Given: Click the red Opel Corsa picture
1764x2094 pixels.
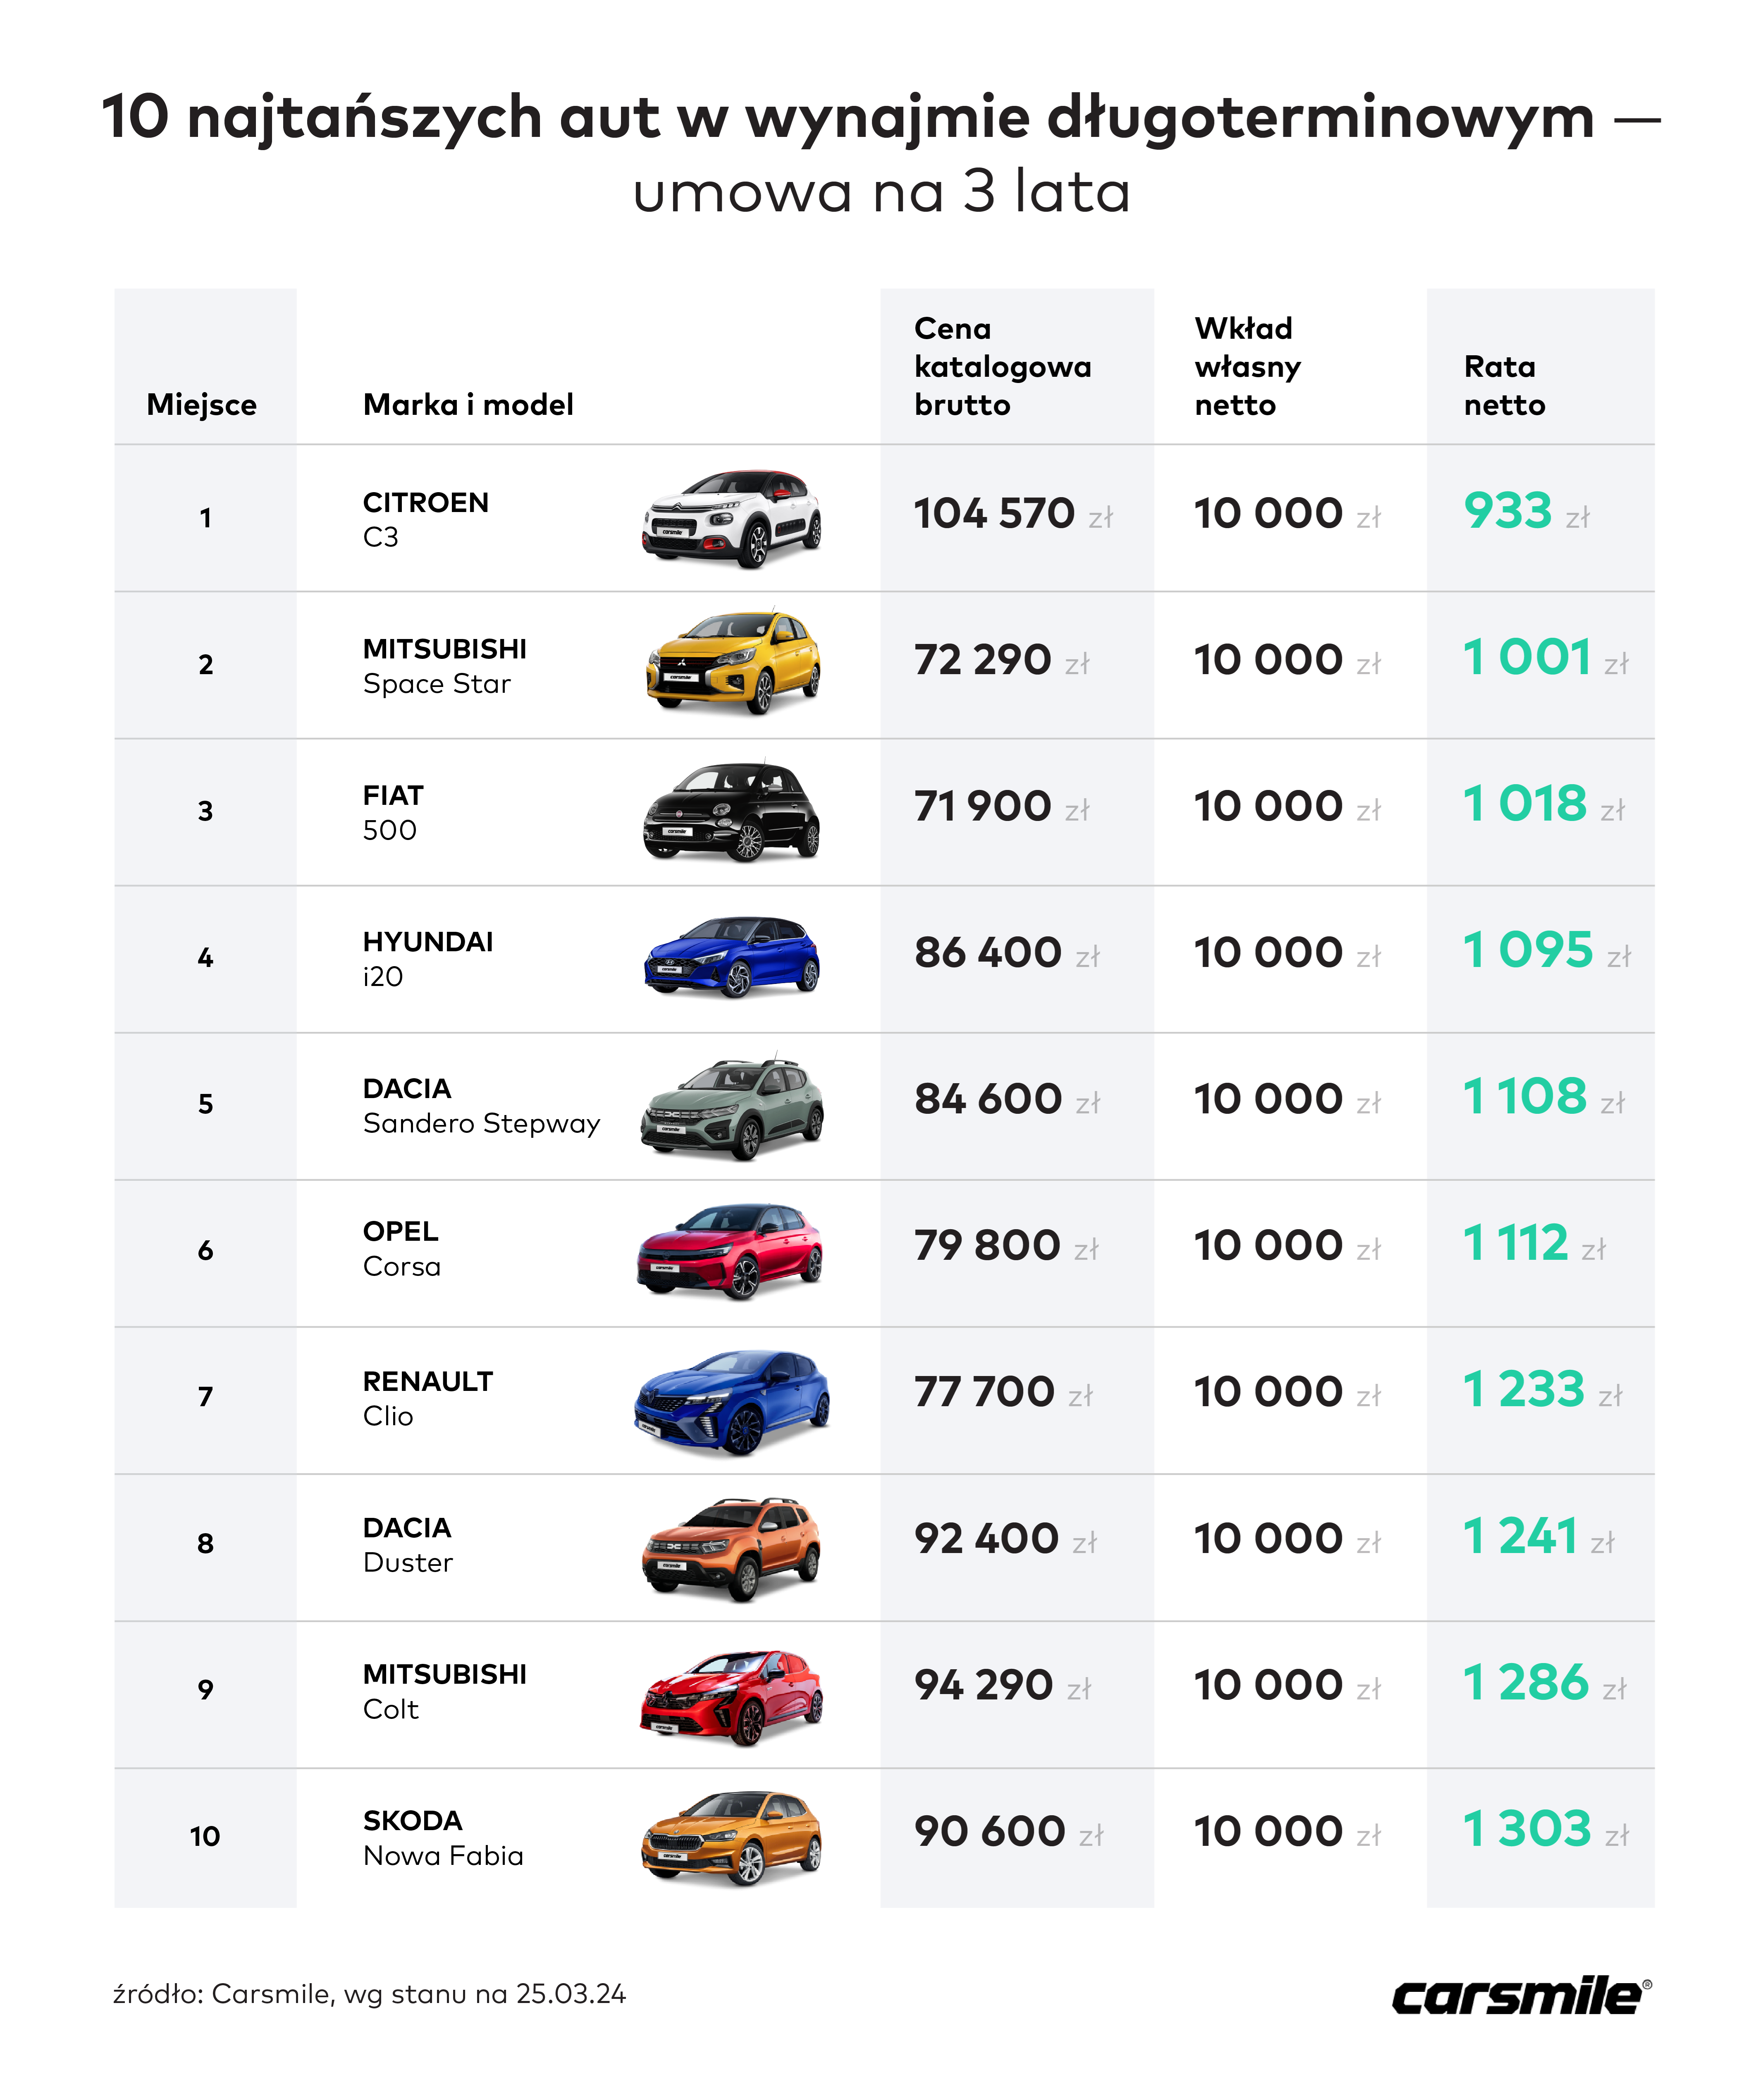Looking at the screenshot, I should click(730, 1252).
